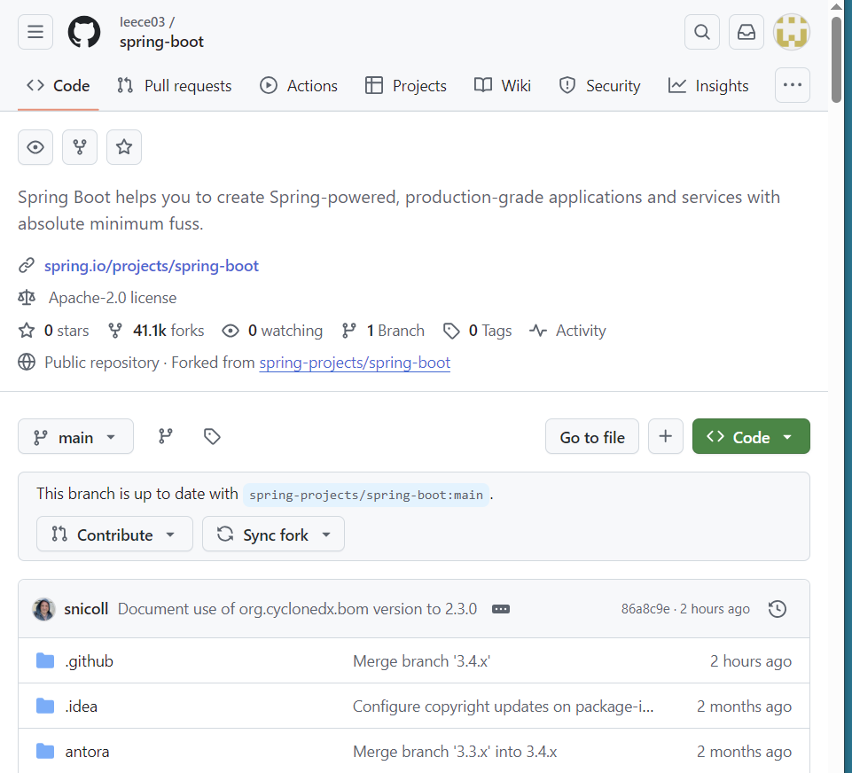Open spring.io/projects/spring-boot link
The height and width of the screenshot is (773, 852).
152,266
